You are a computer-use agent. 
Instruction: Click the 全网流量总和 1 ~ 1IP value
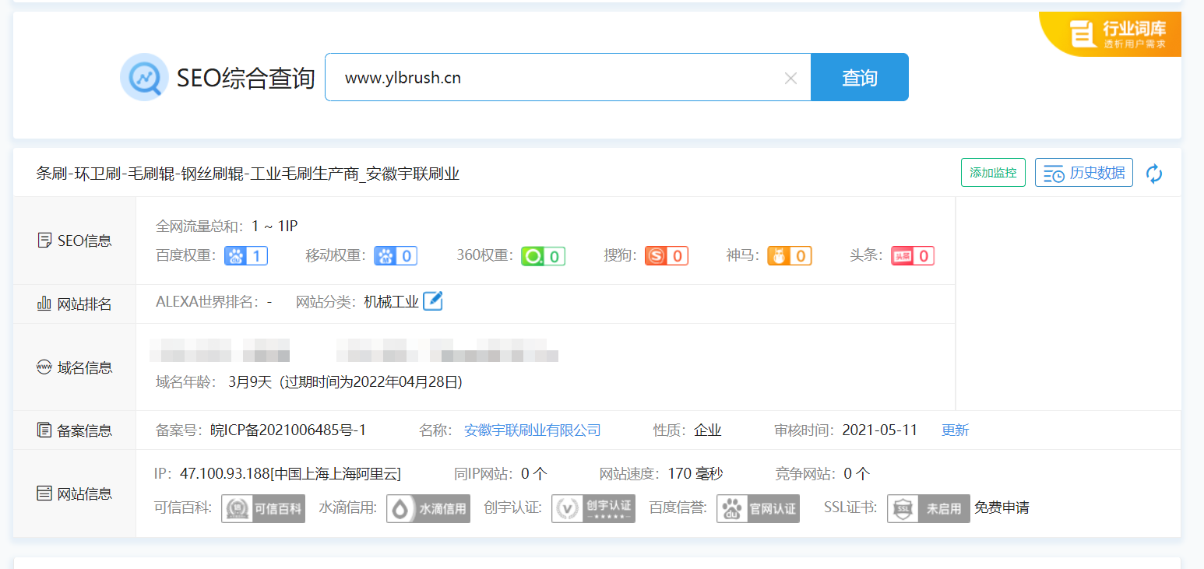(274, 227)
